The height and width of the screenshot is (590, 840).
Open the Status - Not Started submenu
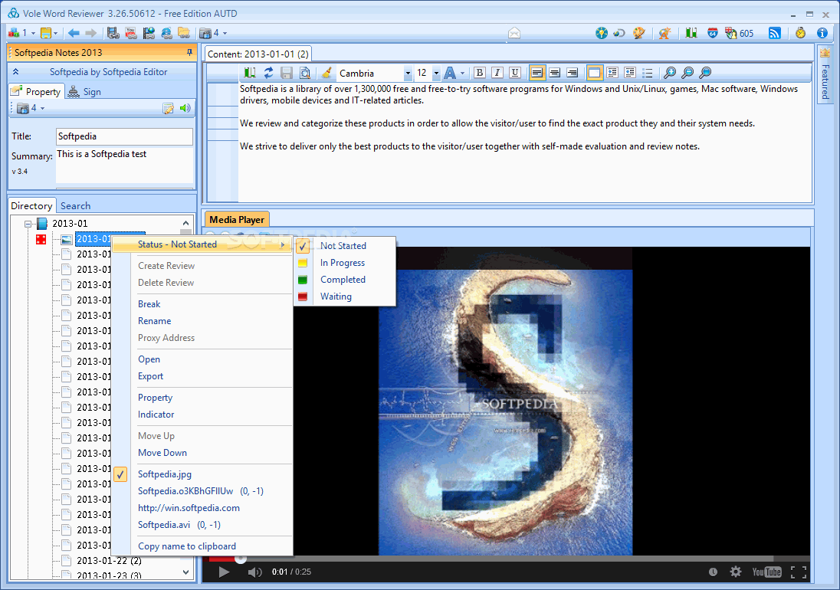[202, 244]
